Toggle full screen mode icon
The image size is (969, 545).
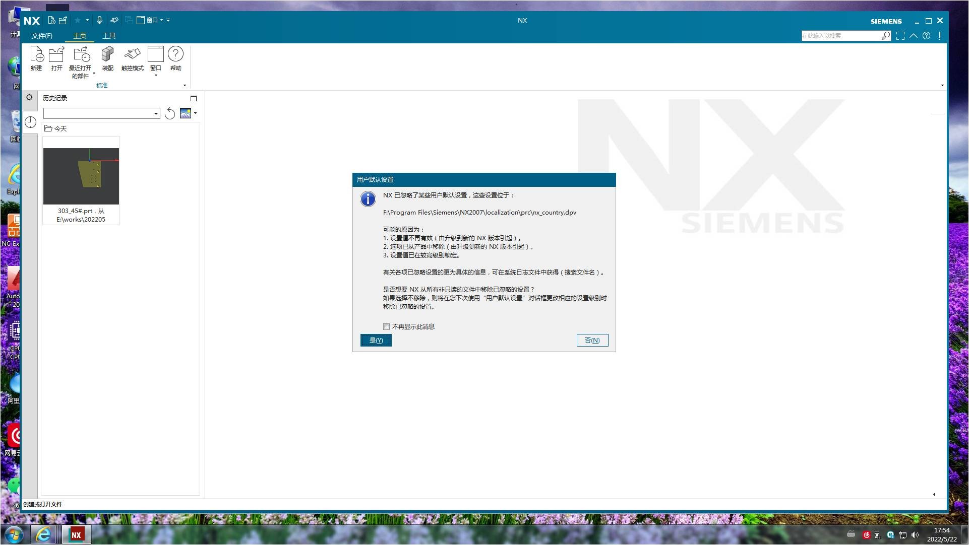pos(900,36)
